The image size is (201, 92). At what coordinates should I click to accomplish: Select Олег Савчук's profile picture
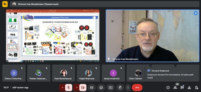138,73
